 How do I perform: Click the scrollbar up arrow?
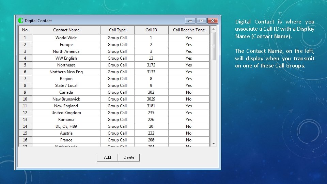coord(213,29)
